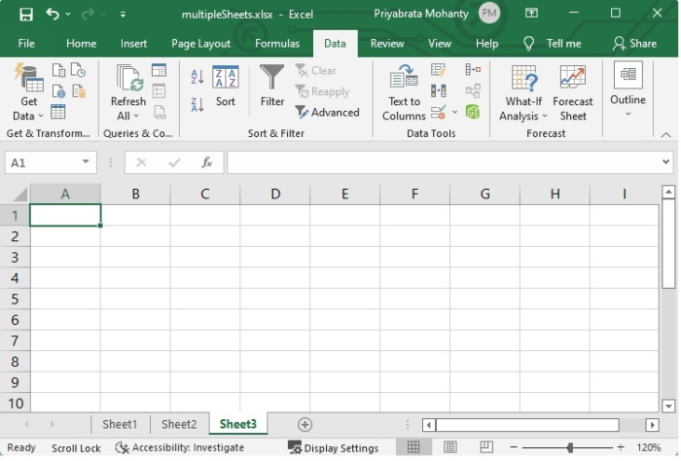Screen dimensions: 681x461
Task: Expand the Outline group
Action: coord(628,89)
